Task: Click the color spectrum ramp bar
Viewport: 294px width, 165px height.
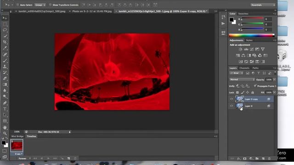Action: click(251, 35)
